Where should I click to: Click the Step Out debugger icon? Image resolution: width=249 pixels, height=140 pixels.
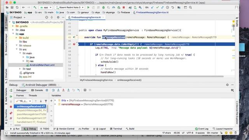68,90
